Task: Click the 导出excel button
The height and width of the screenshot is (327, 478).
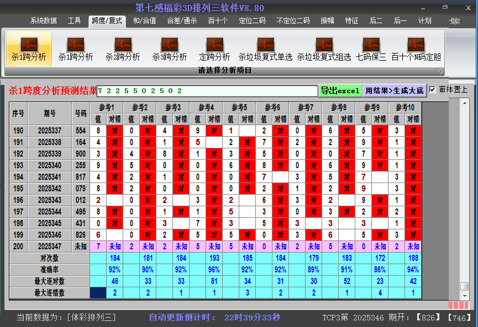Action: (340, 90)
